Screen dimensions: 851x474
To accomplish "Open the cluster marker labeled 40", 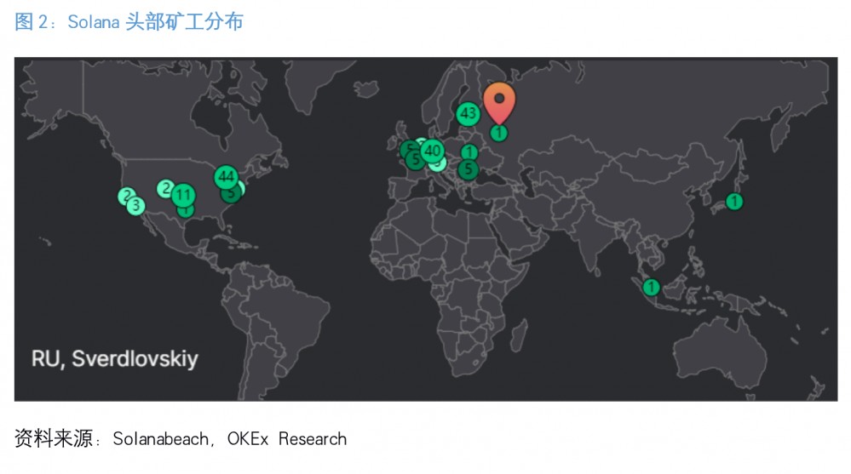I will pyautogui.click(x=432, y=151).
